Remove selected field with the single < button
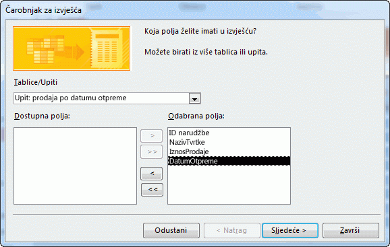The image size is (390, 247). (151, 174)
